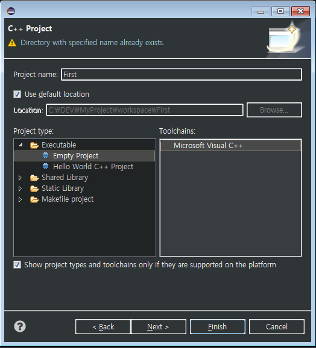The width and height of the screenshot is (316, 348).
Task: Click the yellow warning triangle icon
Action: 12,43
